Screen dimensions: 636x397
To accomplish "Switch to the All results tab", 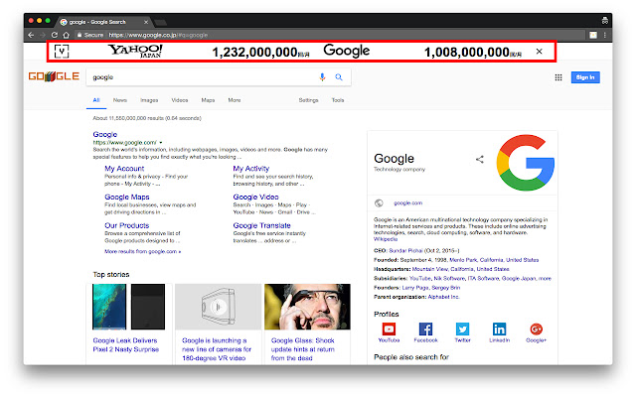I will click(x=96, y=100).
